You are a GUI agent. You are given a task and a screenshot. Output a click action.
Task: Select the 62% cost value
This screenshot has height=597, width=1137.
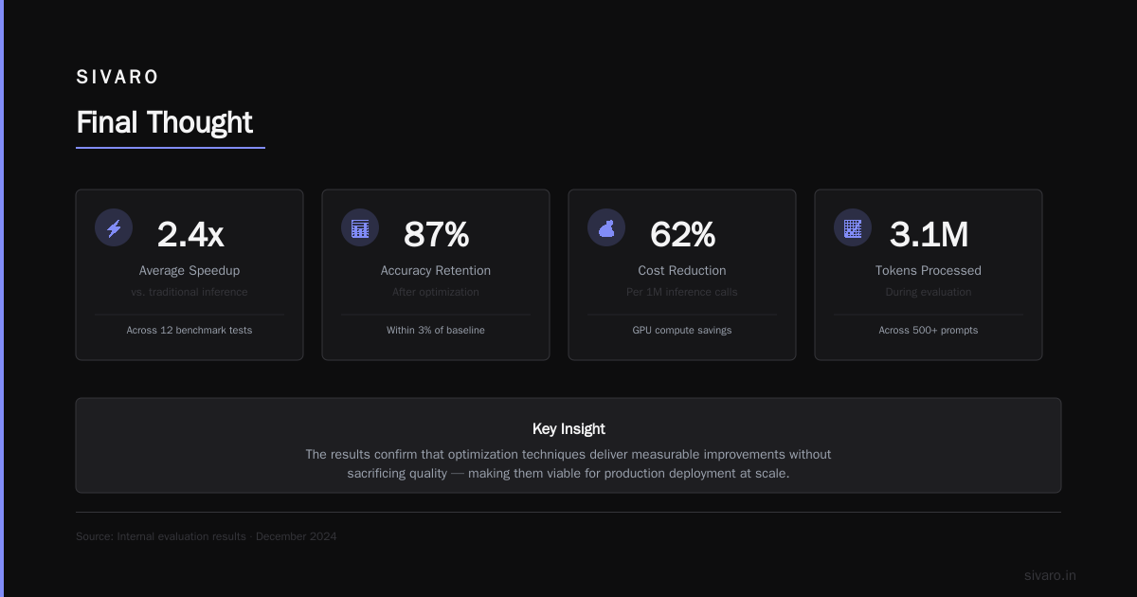click(682, 234)
